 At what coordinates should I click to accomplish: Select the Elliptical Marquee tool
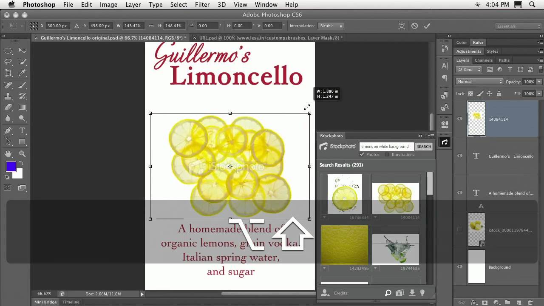8,51
